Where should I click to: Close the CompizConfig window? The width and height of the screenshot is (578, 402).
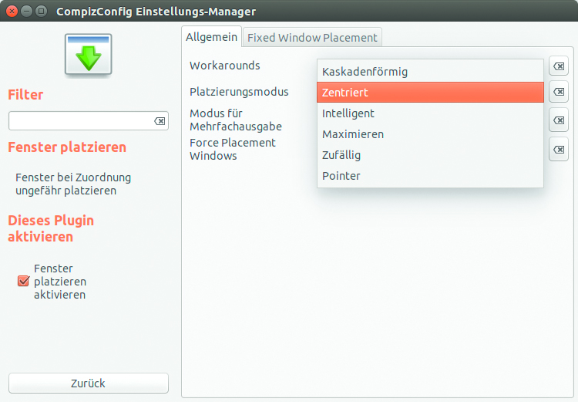pos(12,12)
